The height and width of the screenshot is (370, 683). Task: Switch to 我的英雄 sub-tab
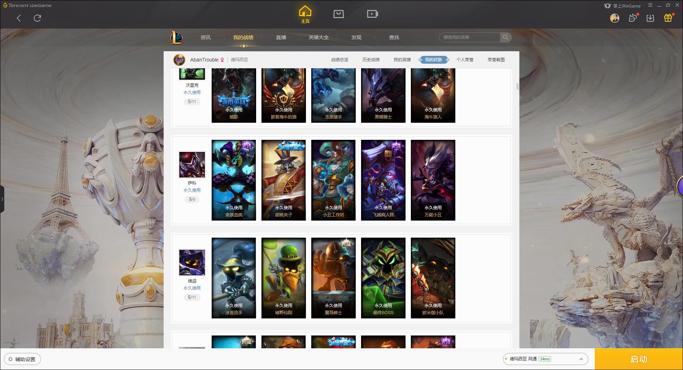click(x=402, y=60)
